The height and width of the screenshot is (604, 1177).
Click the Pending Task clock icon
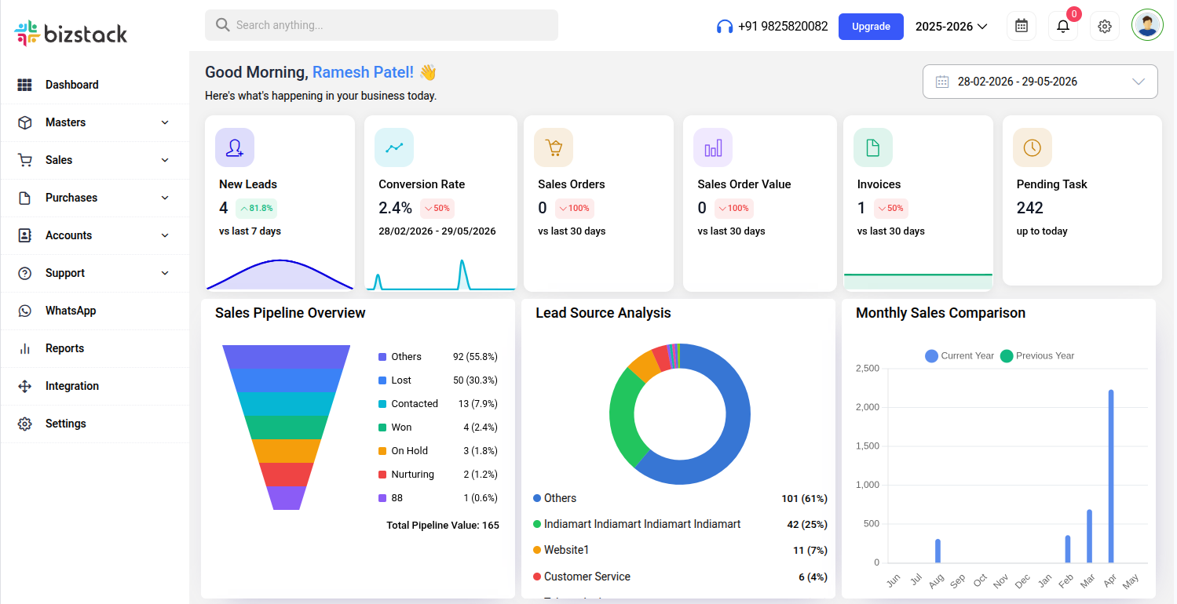[x=1033, y=147]
